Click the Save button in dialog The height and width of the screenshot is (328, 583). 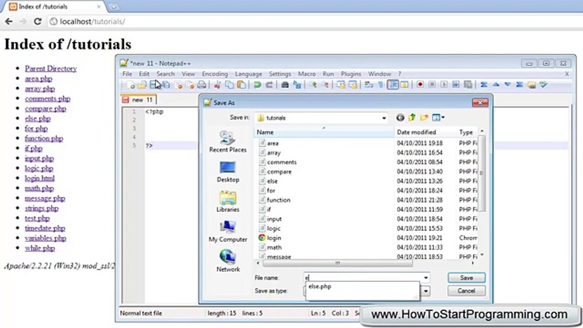(466, 277)
